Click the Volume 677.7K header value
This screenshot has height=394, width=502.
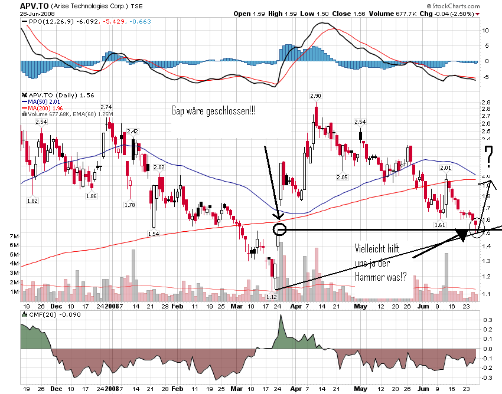tap(393, 14)
